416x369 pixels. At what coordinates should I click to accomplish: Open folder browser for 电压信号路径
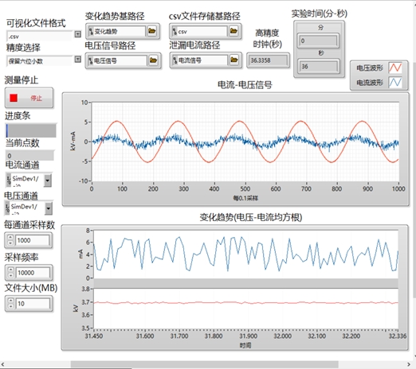tap(153, 60)
